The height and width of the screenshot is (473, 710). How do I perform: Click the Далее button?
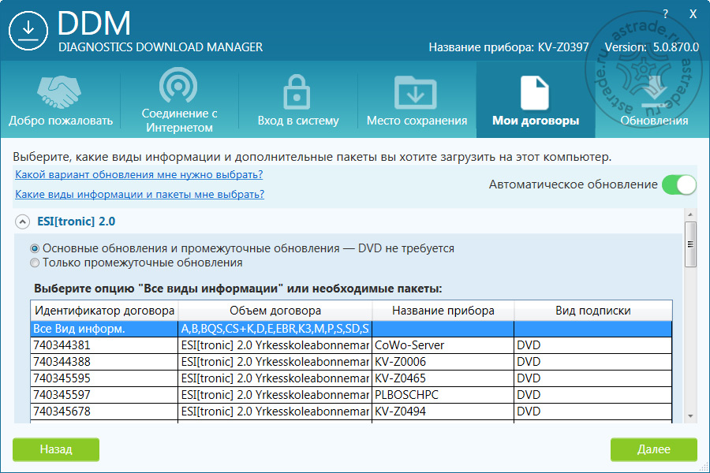pyautogui.click(x=653, y=449)
